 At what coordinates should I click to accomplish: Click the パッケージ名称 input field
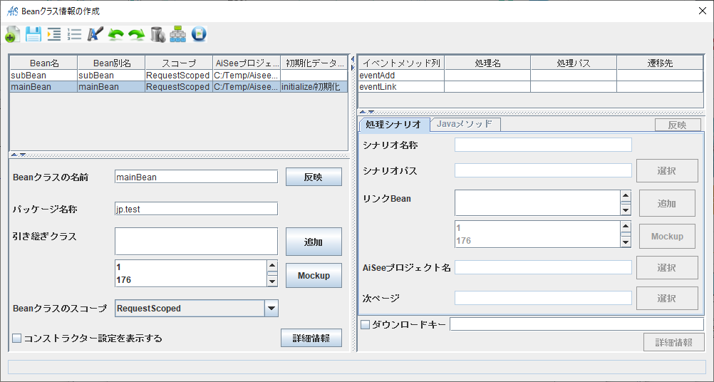click(196, 208)
